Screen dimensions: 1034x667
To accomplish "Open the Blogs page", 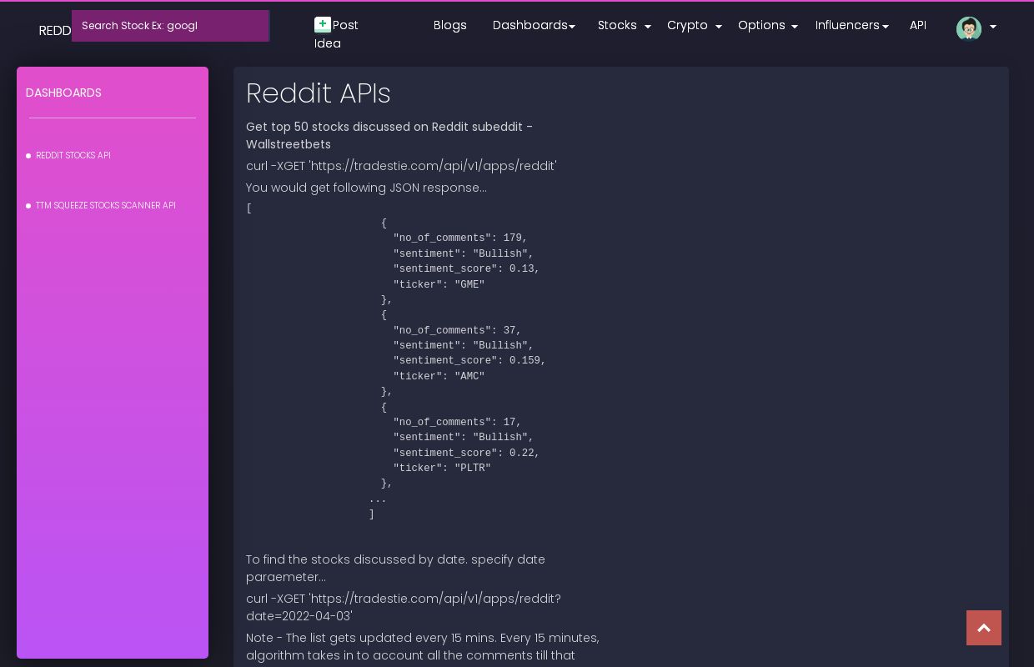I will tap(450, 25).
